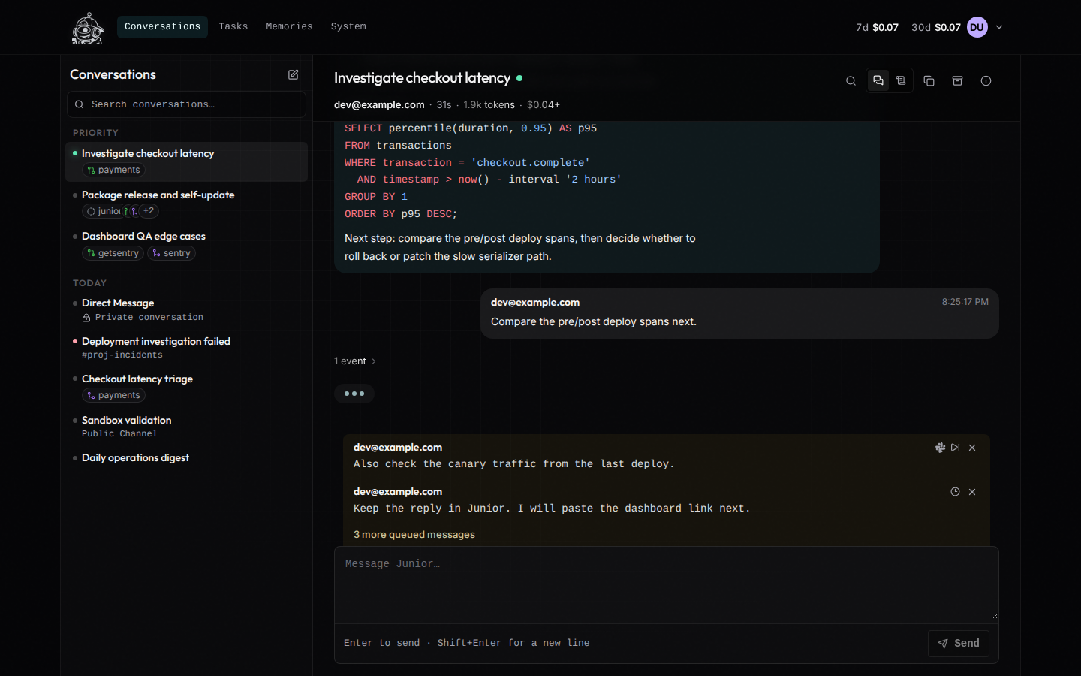Open Checkout latency triage conversation
Screen dimensions: 1081x676
(x=186, y=387)
